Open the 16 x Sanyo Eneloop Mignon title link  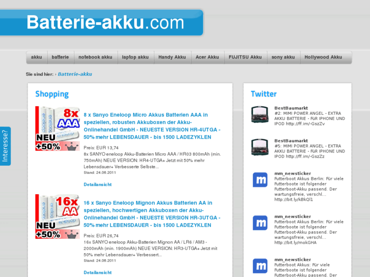coord(152,214)
